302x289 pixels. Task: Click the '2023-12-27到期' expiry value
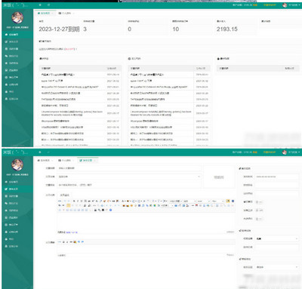(x=59, y=29)
